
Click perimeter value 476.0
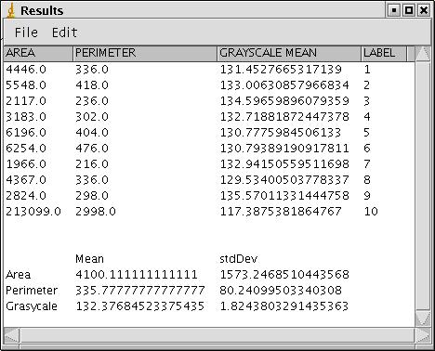point(92,149)
